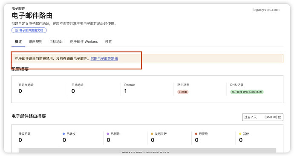The height and width of the screenshot is (156, 294).
Task: Click the 已转发 legend label
Action: (71, 134)
